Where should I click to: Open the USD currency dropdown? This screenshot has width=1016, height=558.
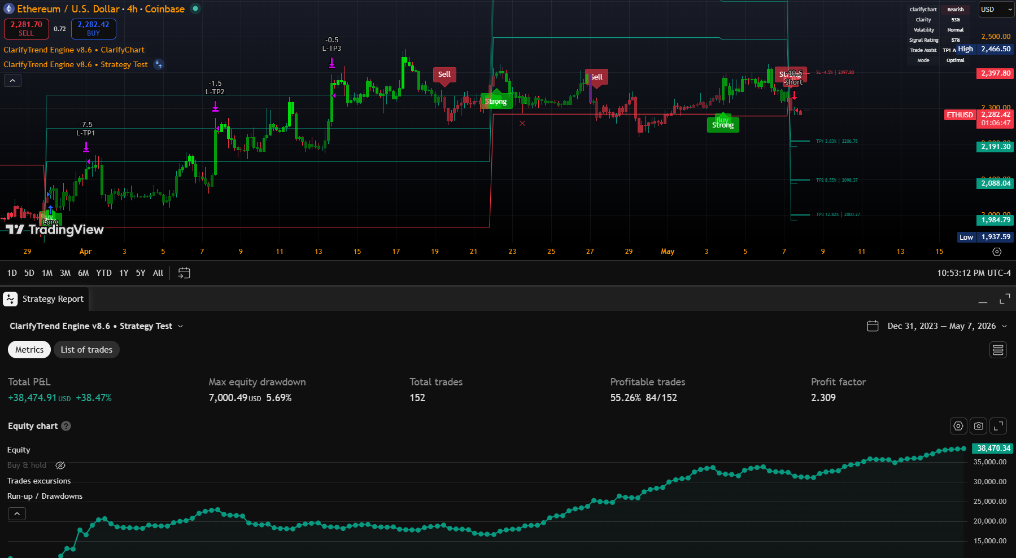click(x=997, y=10)
